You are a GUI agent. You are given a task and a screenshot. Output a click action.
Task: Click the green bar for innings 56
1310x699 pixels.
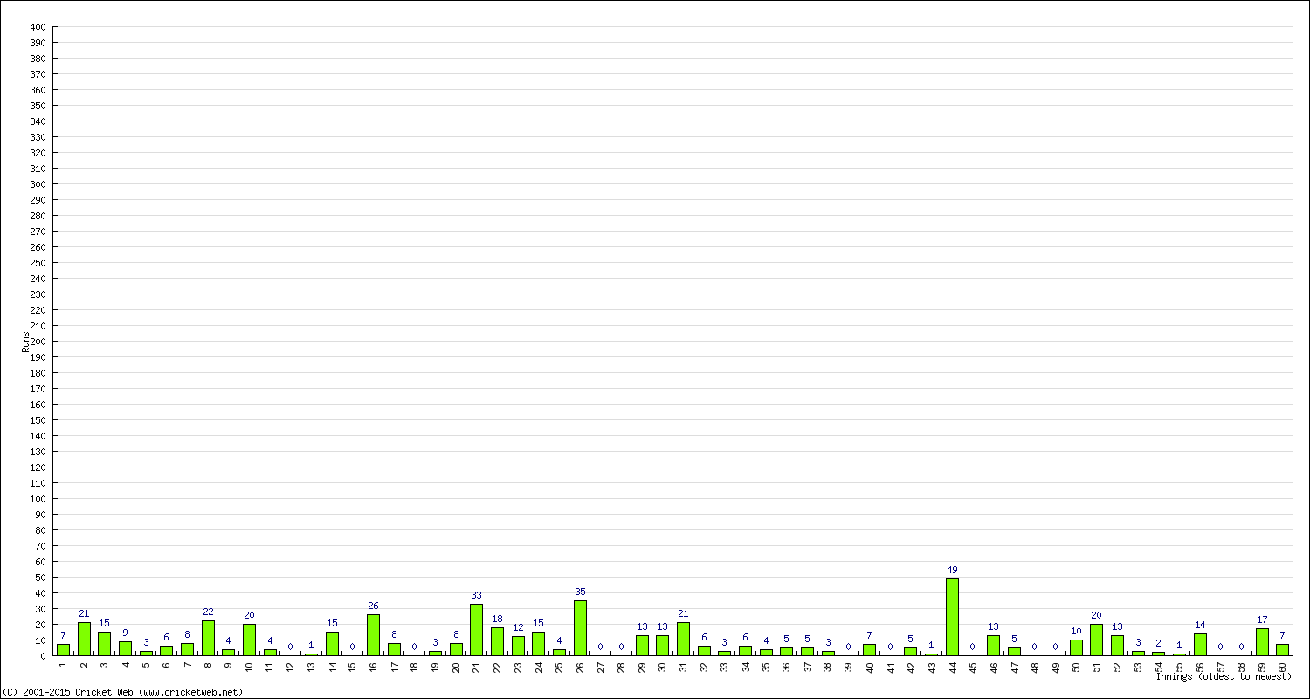[1200, 645]
